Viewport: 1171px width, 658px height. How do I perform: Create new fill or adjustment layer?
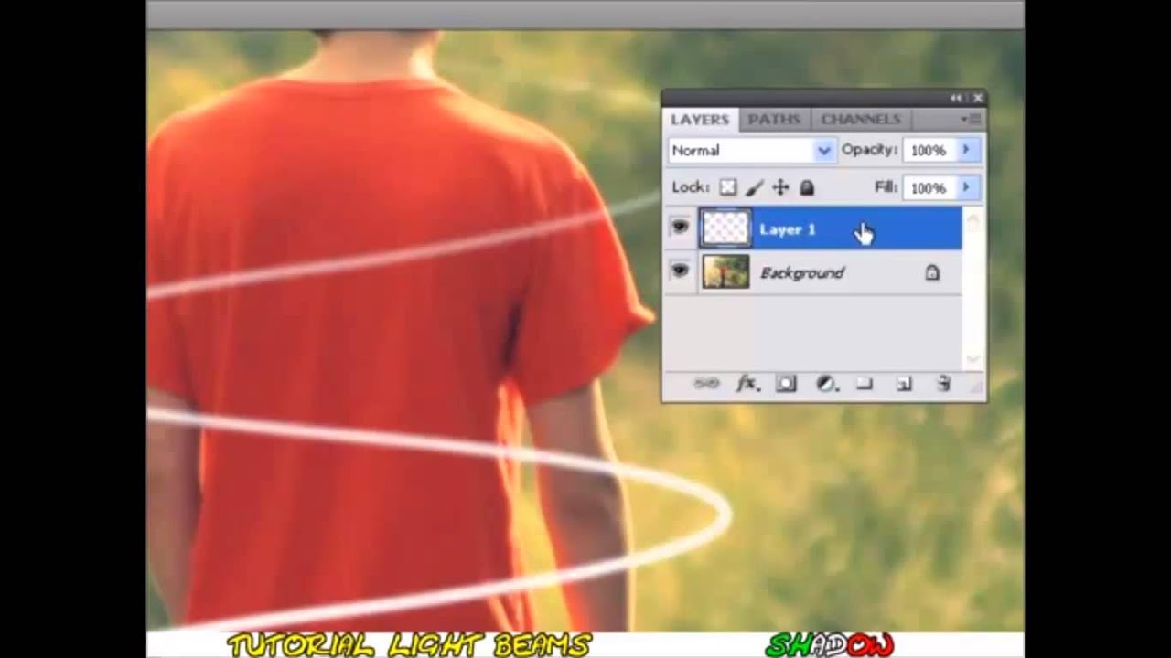click(826, 384)
